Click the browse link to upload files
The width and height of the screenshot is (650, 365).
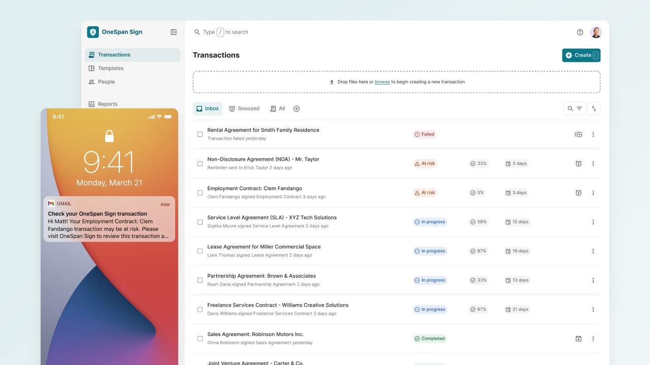tap(382, 82)
